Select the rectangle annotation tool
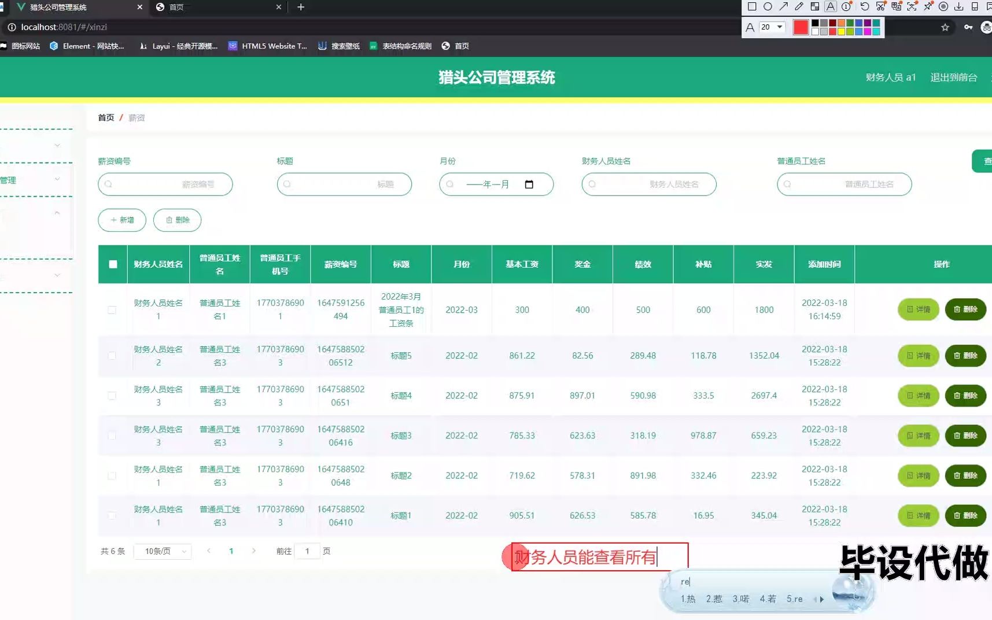The image size is (992, 620). click(x=751, y=6)
